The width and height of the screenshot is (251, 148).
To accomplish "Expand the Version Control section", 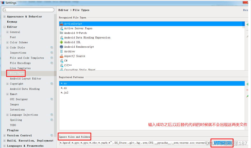I will pos(5,135).
